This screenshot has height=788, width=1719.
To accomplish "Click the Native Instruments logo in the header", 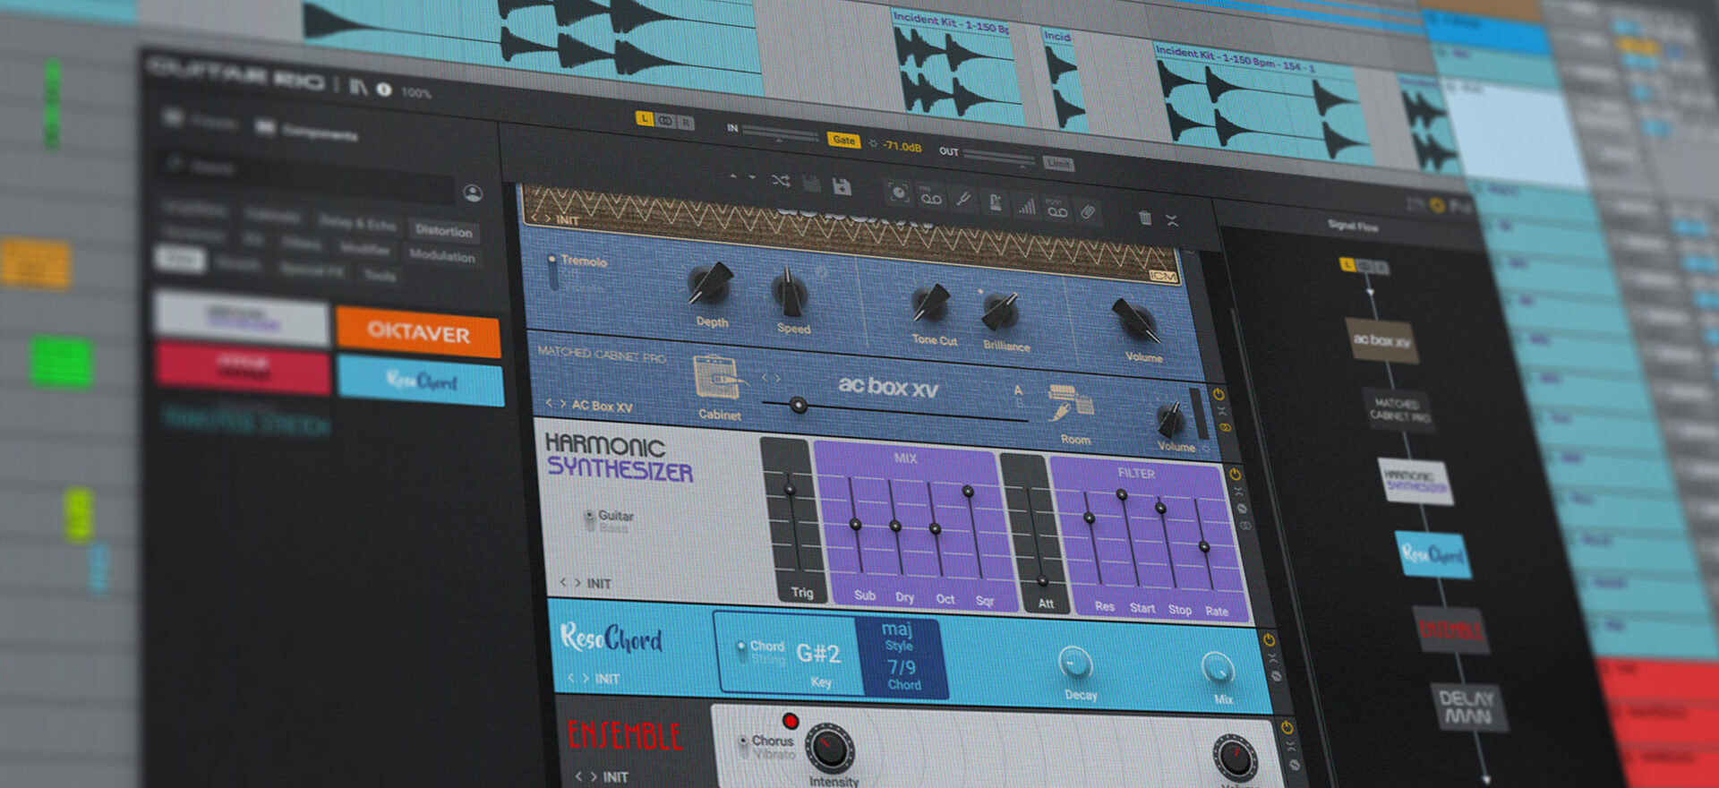I will (x=359, y=87).
